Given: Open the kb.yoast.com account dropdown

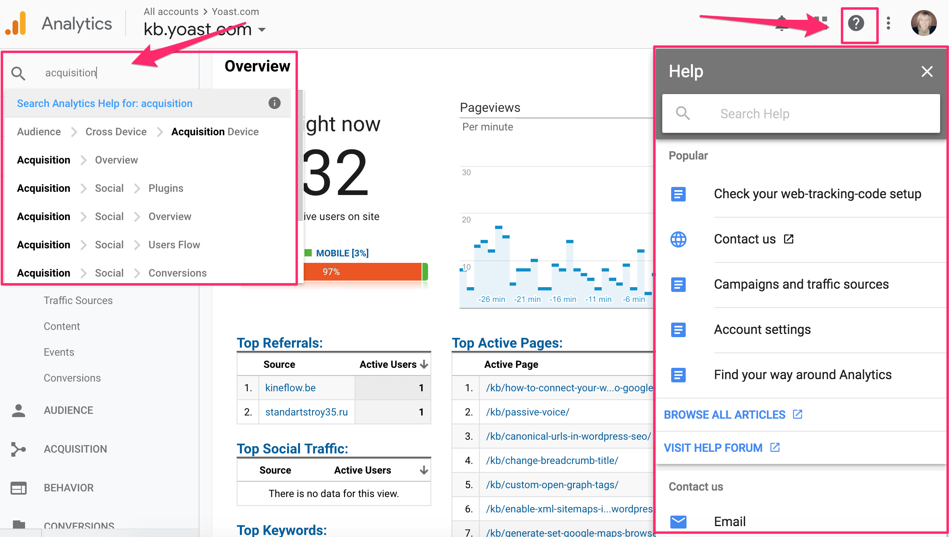Looking at the screenshot, I should pos(262,29).
